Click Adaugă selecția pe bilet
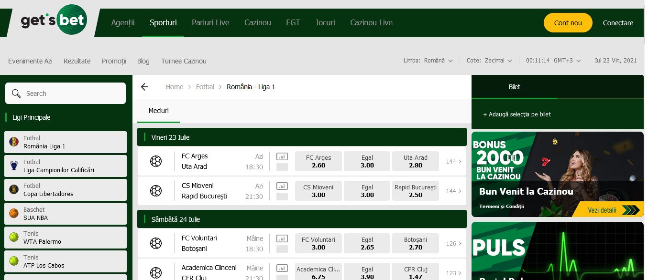 [517, 114]
